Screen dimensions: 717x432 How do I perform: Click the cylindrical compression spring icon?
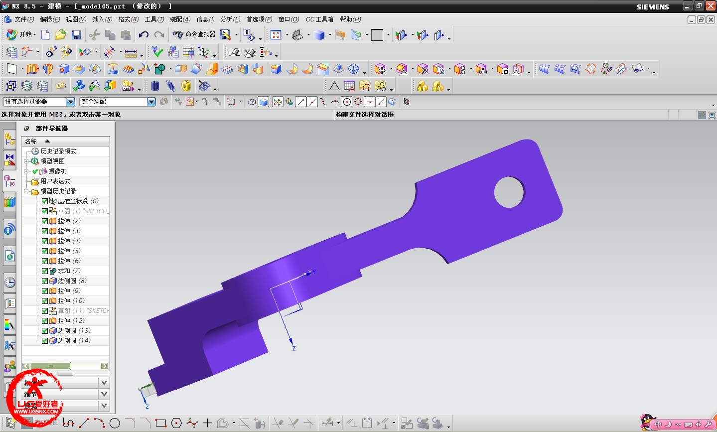point(155,86)
